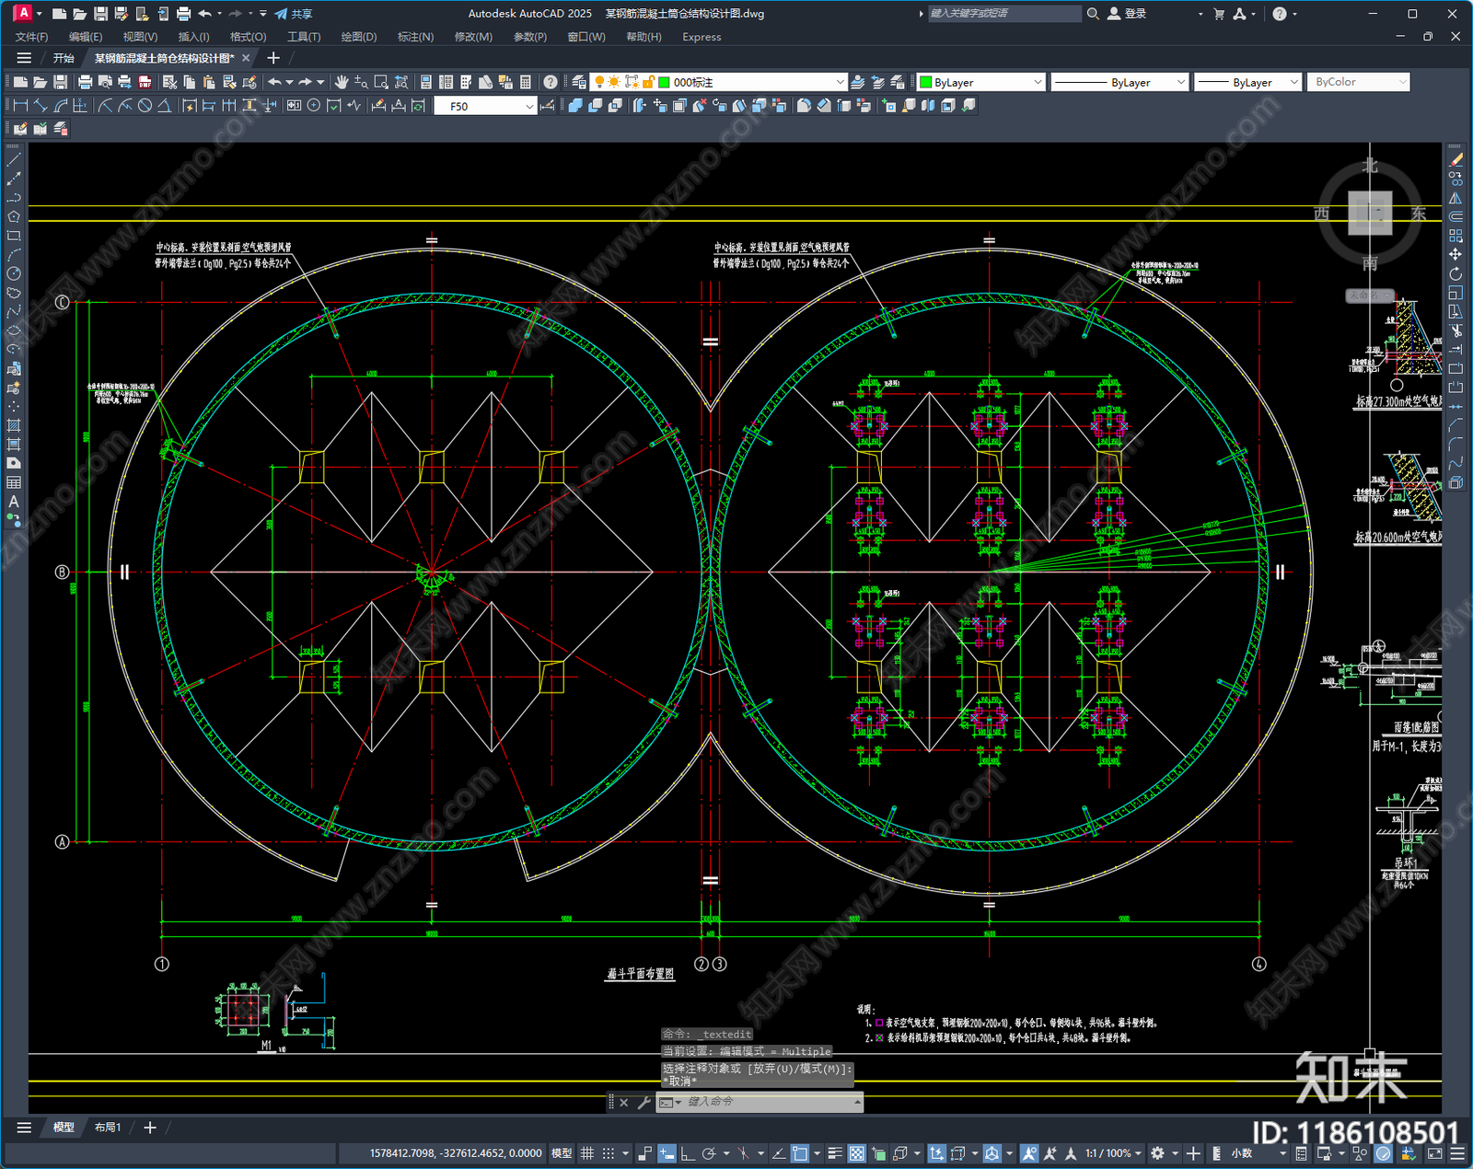This screenshot has height=1169, width=1473.
Task: Expand the ByLayer color control dropdown
Action: click(981, 82)
